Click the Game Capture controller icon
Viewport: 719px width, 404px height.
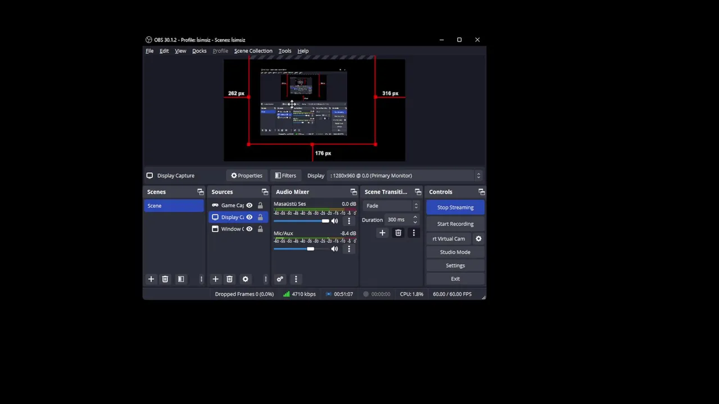tap(215, 205)
